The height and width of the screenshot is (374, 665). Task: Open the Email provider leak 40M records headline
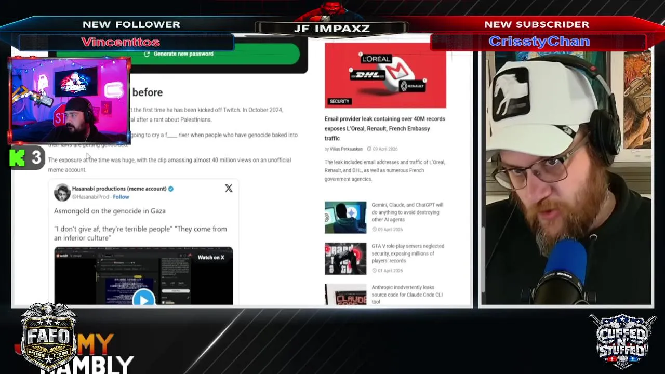tap(385, 128)
